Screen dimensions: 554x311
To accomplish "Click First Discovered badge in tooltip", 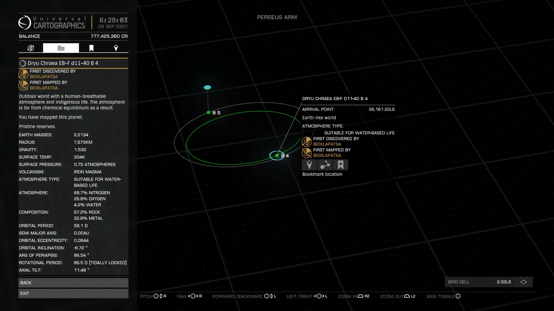I will pos(306,142).
